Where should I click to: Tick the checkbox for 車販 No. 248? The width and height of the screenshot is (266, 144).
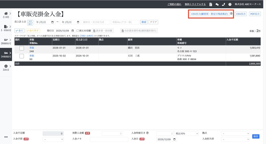coord(22,48)
